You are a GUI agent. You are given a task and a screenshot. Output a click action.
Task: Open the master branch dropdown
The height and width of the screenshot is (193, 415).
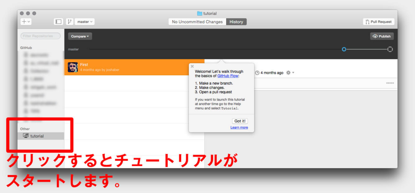coord(85,22)
